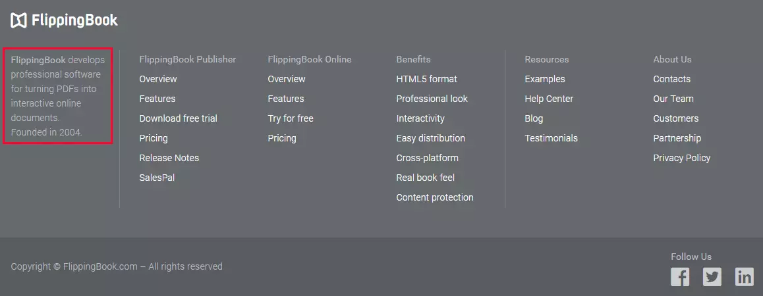
Task: Open the Privacy Policy link
Action: point(681,158)
